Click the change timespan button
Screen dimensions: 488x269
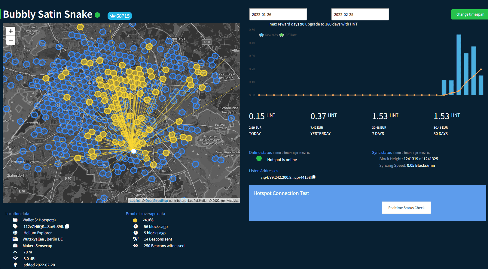[470, 14]
